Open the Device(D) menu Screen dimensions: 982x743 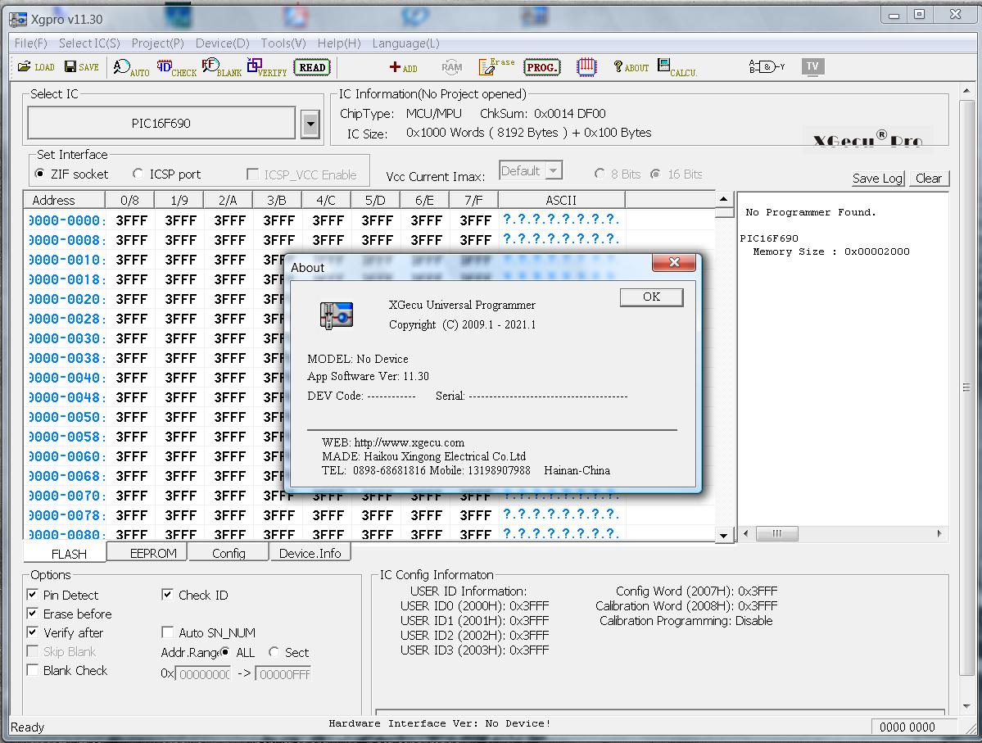pyautogui.click(x=222, y=43)
